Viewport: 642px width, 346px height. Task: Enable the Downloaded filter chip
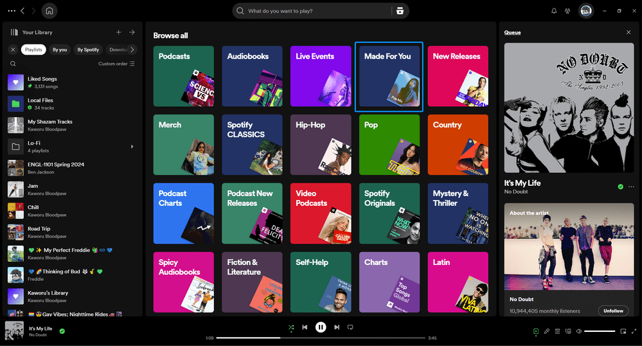(118, 50)
